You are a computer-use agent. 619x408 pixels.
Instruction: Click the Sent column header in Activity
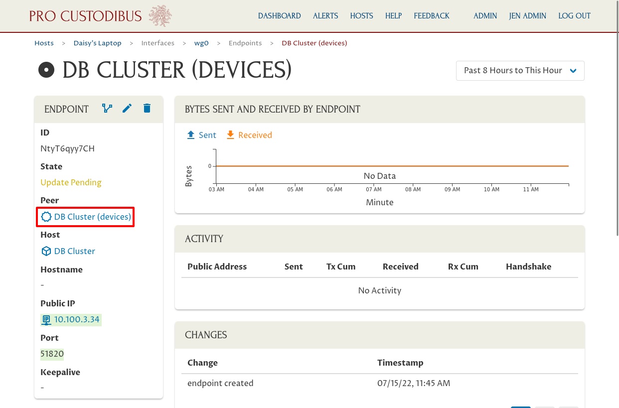294,267
